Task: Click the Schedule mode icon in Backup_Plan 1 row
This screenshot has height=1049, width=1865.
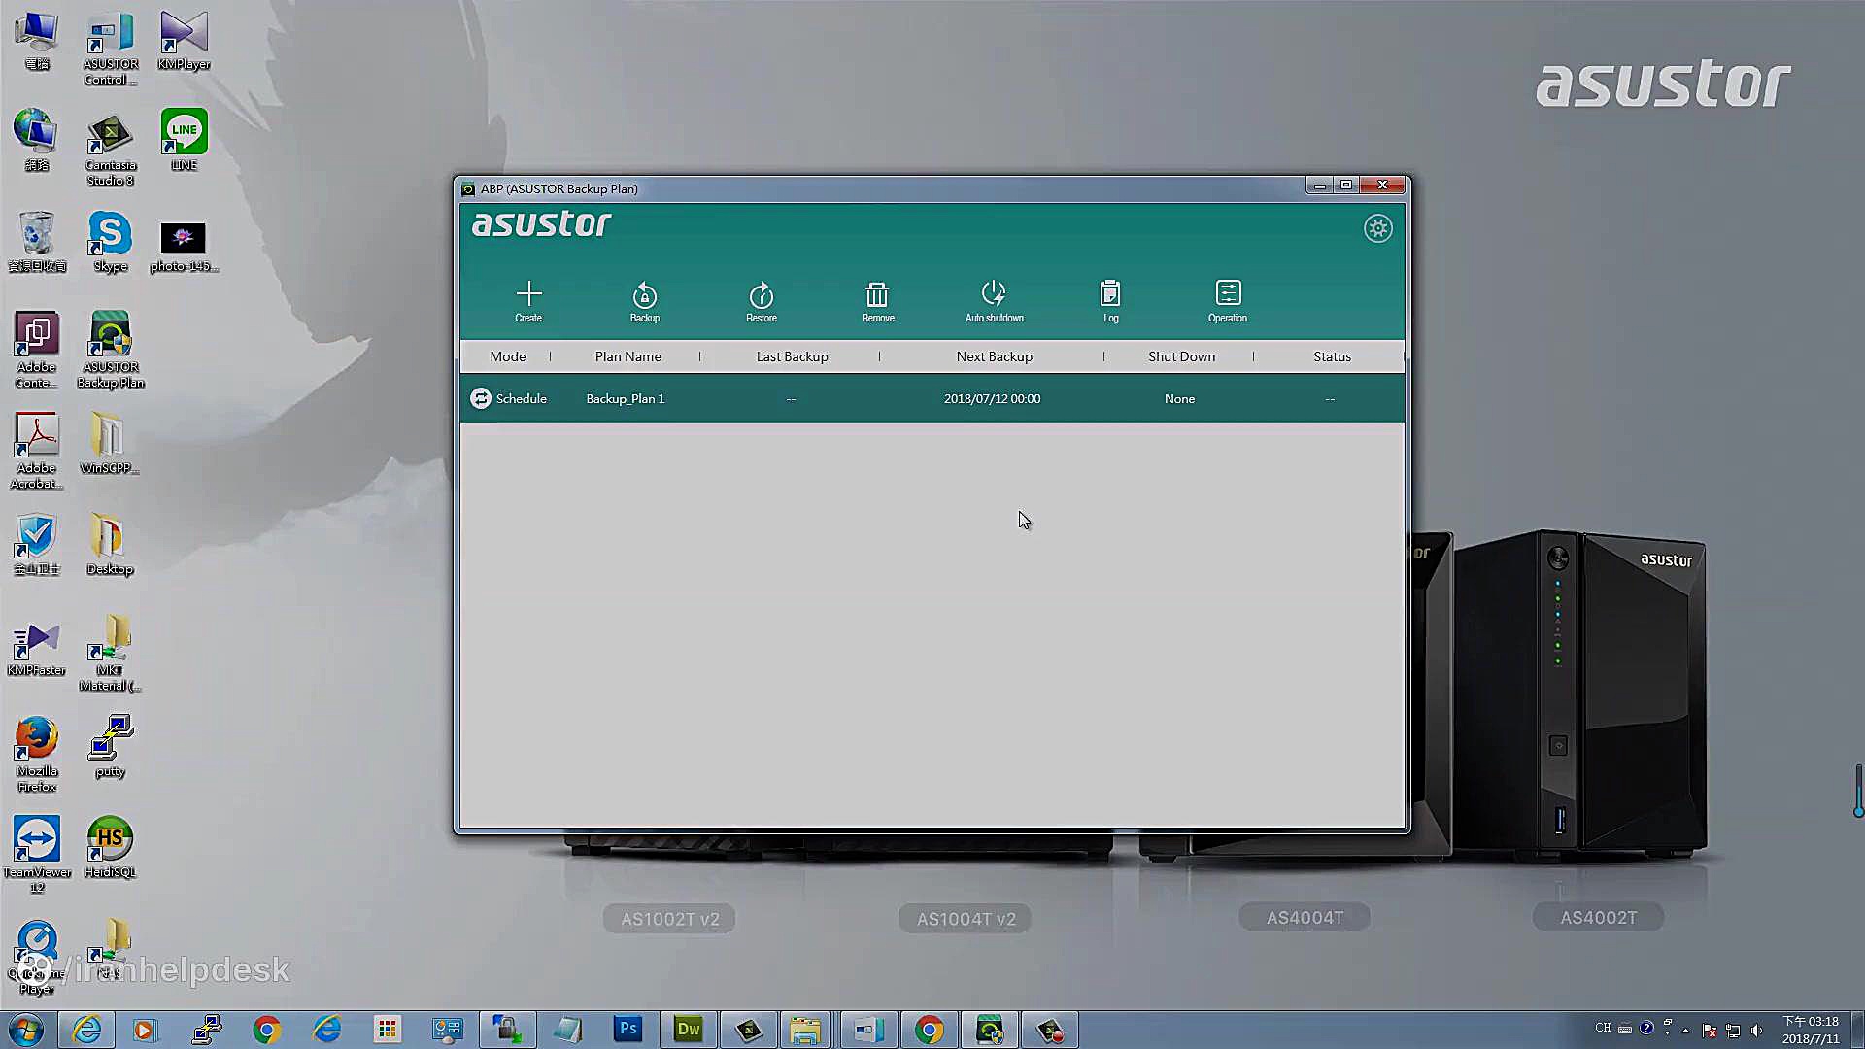Action: pos(481,398)
